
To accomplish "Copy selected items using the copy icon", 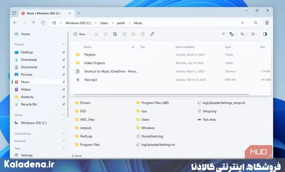I will click(105, 34).
